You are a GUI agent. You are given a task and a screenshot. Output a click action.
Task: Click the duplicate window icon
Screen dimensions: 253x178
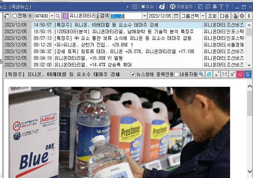(x=208, y=7)
